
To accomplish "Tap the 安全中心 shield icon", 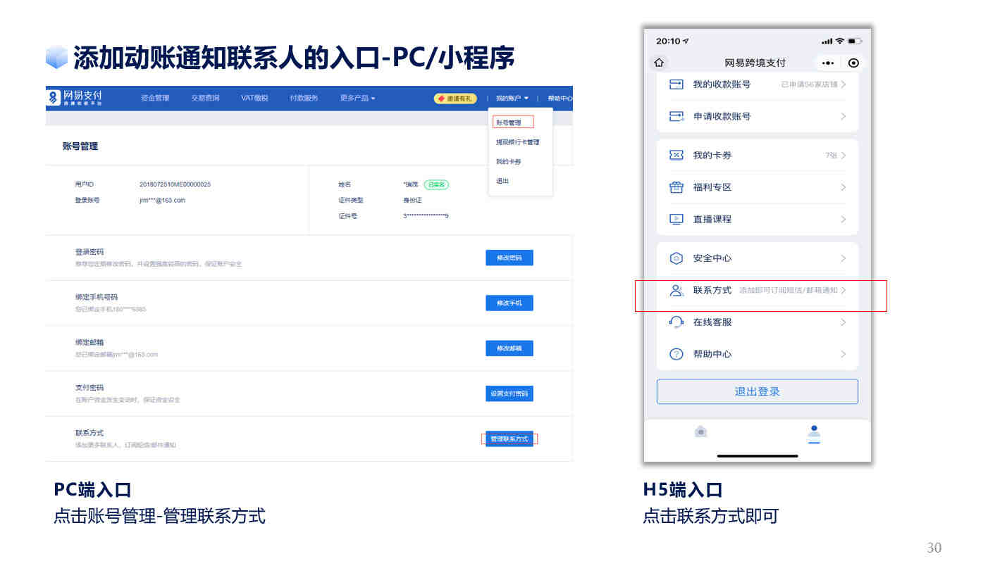I will (676, 258).
